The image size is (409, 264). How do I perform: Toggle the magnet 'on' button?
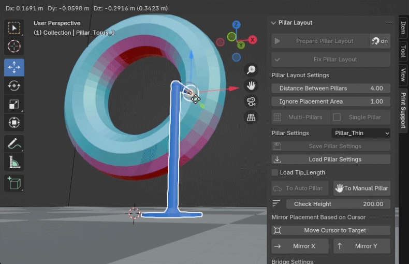click(380, 41)
